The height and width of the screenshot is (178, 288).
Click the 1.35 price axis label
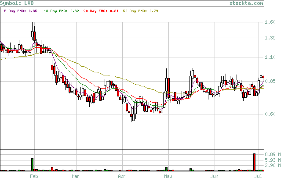point(270,38)
